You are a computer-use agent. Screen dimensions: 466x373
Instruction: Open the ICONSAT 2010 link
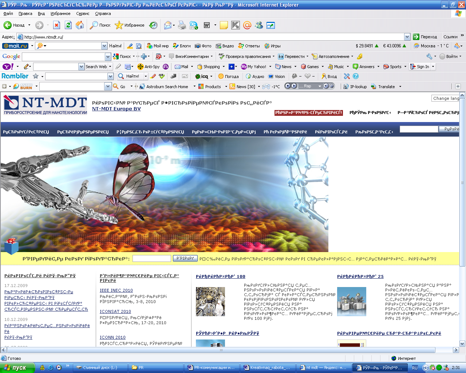pos(115,311)
